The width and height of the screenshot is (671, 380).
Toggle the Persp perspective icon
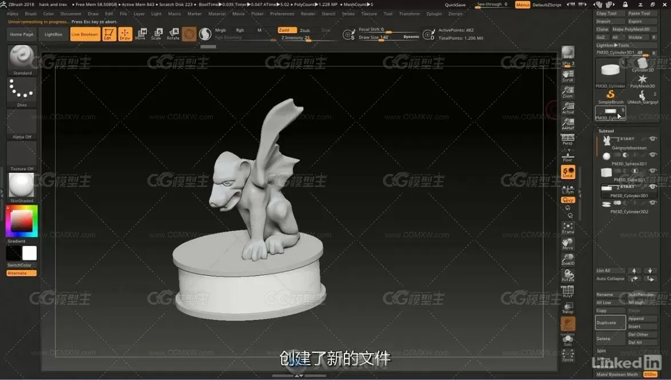(568, 140)
